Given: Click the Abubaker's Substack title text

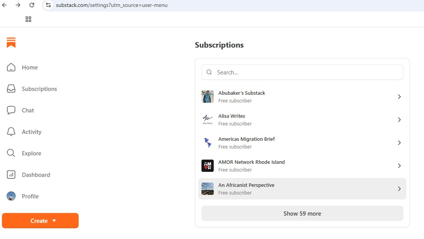Looking at the screenshot, I should tap(241, 93).
